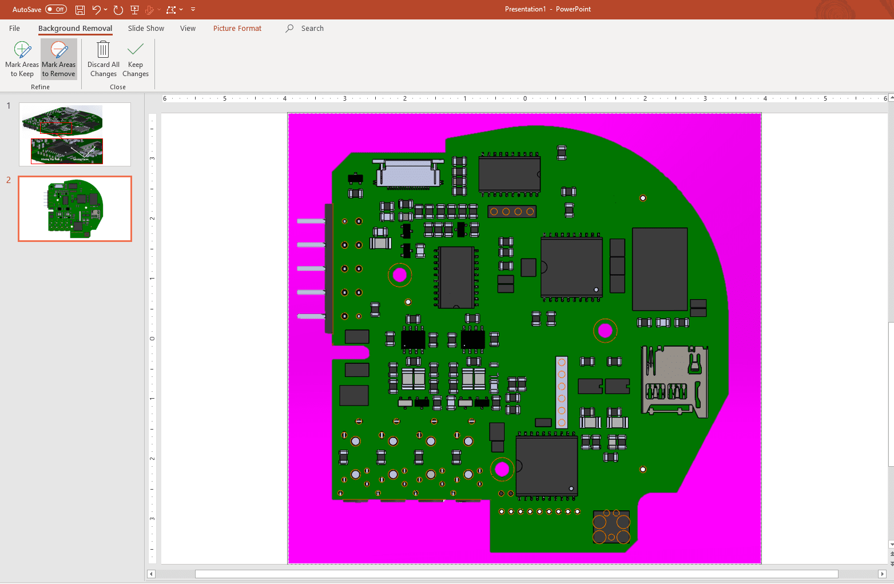Image resolution: width=894 pixels, height=584 pixels.
Task: Select slide 1 thumbnail
Action: [75, 134]
